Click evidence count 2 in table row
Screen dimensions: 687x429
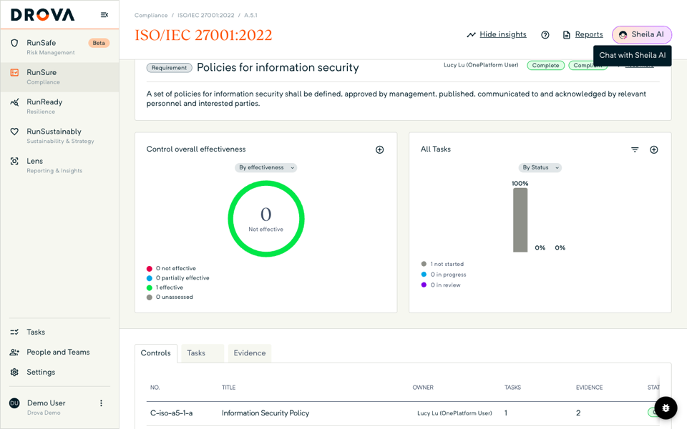578,413
